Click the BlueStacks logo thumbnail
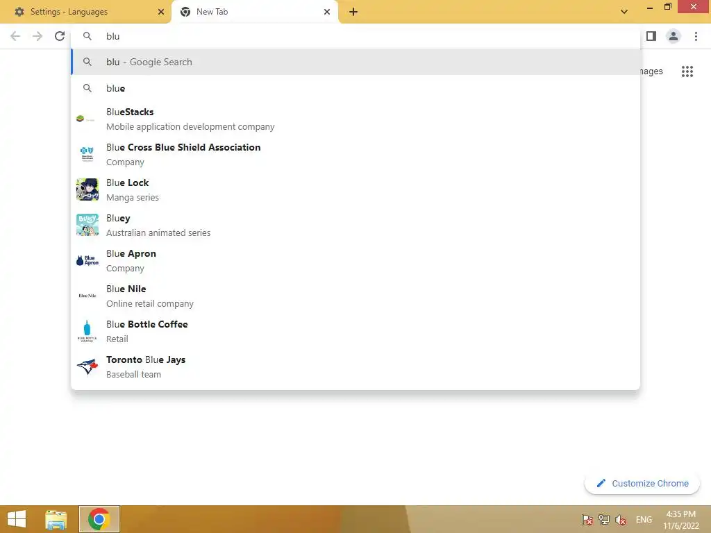The image size is (711, 533). 87,119
